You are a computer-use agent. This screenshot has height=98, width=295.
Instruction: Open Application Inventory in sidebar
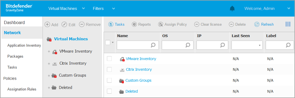(24, 46)
